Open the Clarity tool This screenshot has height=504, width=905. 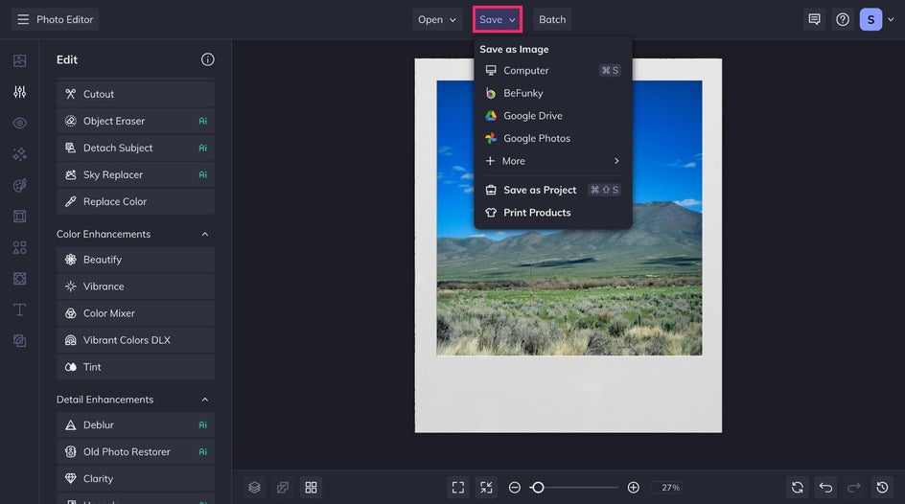(135, 479)
